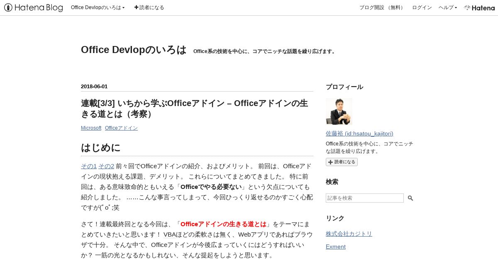This screenshot has height=261, width=498.
Task: Click the sidebar 読者になる button
Action: pyautogui.click(x=342, y=162)
